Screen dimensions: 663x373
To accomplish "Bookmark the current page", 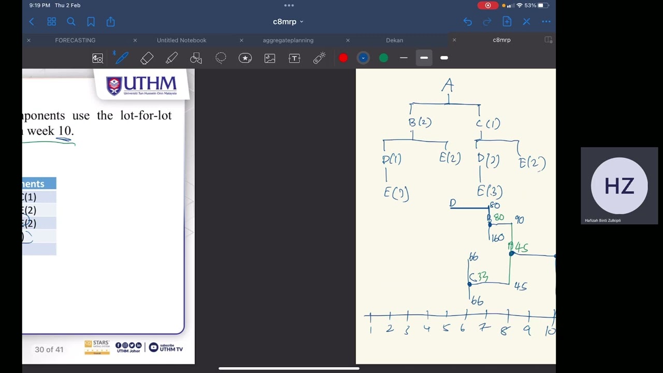I will (x=91, y=22).
